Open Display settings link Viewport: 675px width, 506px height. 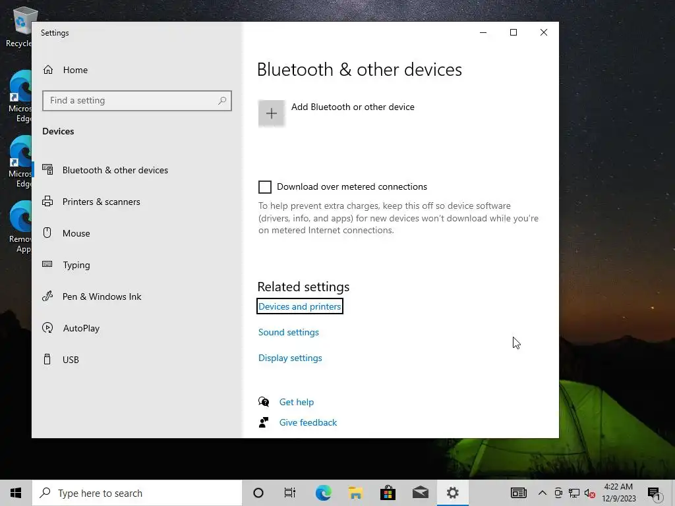click(x=290, y=358)
